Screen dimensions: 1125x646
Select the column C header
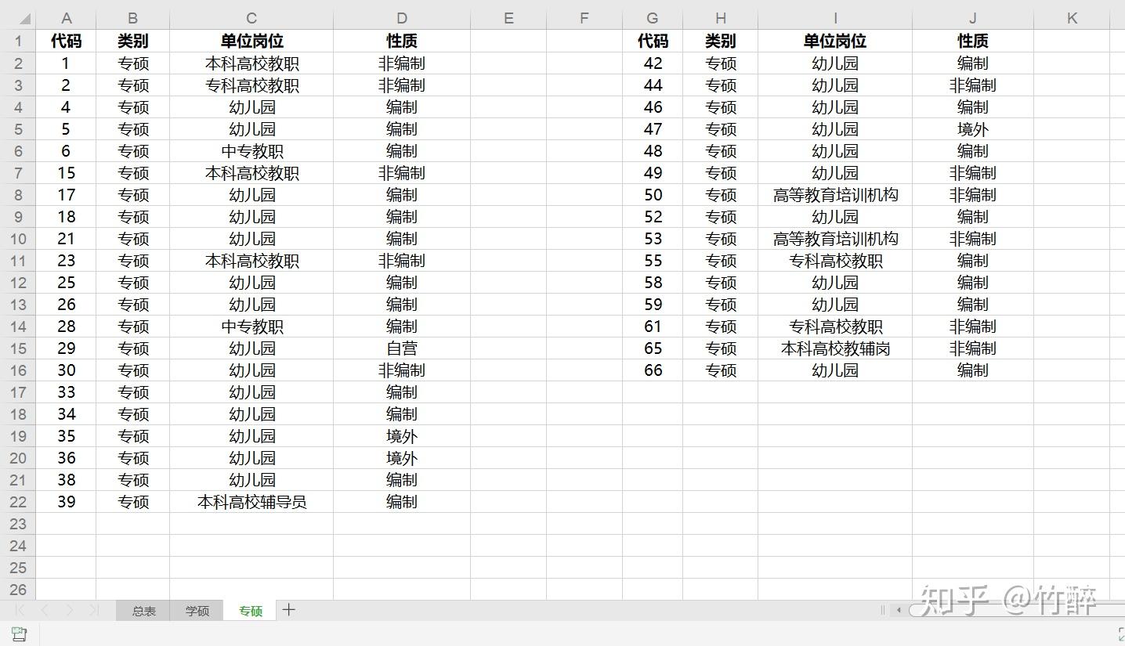(x=251, y=19)
